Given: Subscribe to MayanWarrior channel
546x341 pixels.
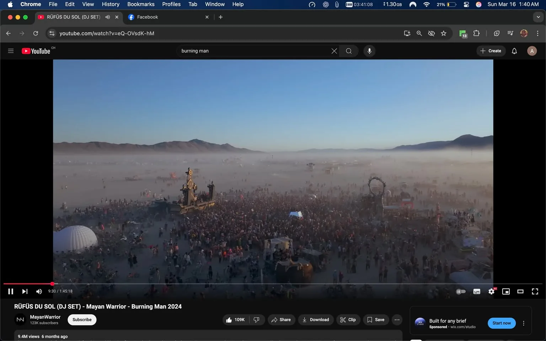Looking at the screenshot, I should 82,320.
